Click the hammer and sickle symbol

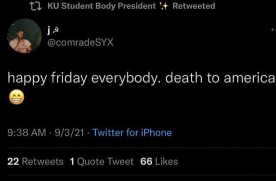tap(56, 31)
